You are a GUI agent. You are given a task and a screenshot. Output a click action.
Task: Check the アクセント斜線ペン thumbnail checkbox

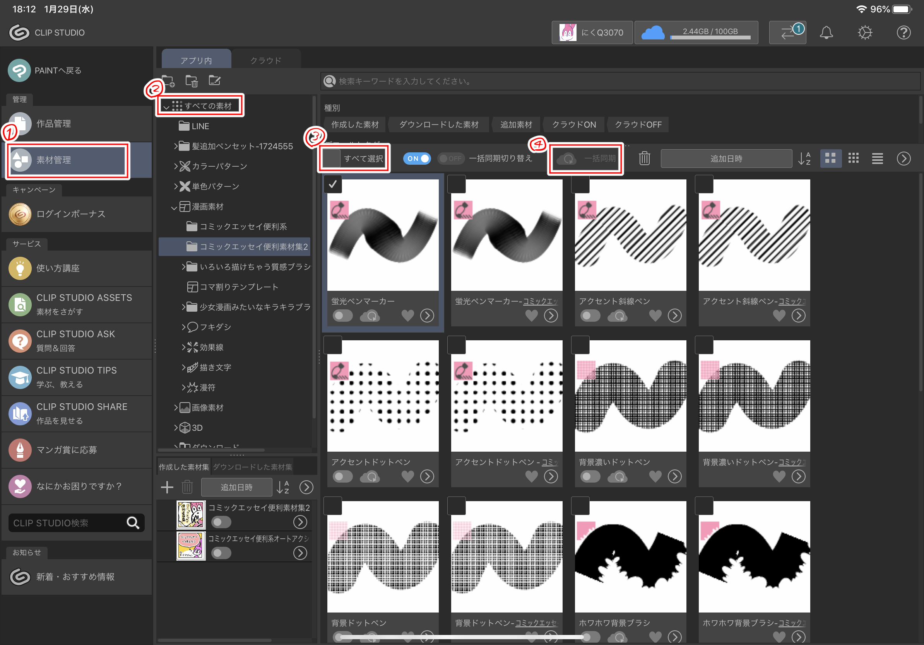point(580,184)
